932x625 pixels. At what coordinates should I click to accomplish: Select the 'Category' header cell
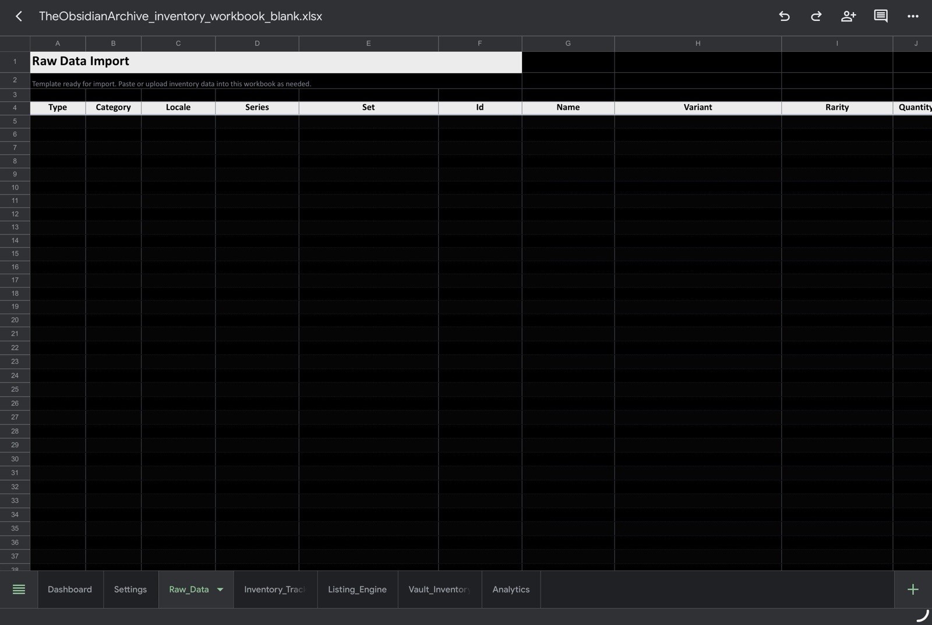113,108
